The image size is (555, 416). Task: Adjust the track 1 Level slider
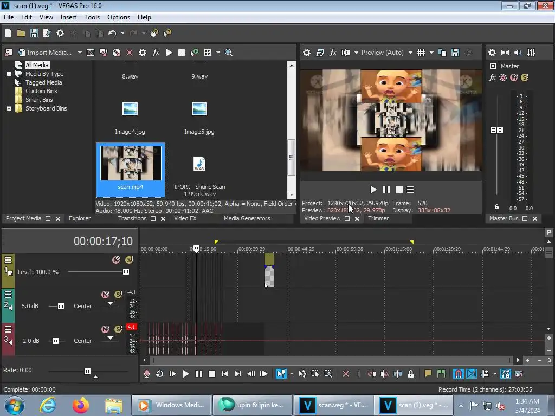coord(126,272)
